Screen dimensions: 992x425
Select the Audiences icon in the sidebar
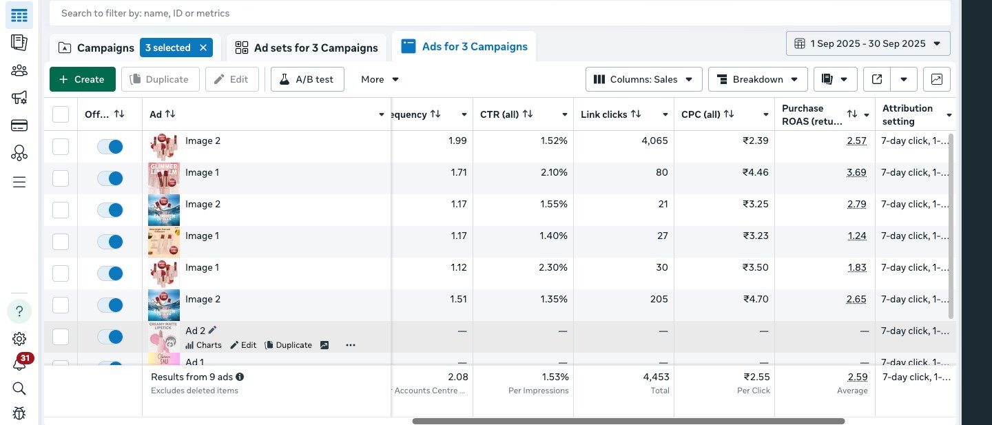(x=19, y=70)
